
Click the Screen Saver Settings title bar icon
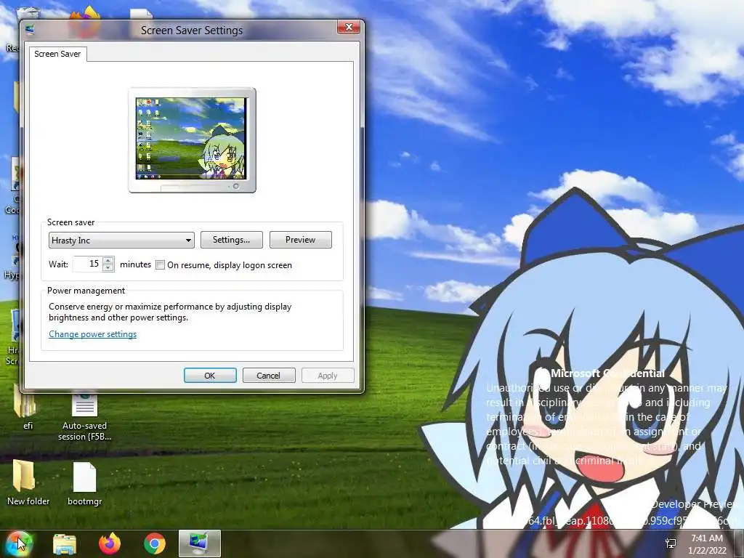pos(31,30)
